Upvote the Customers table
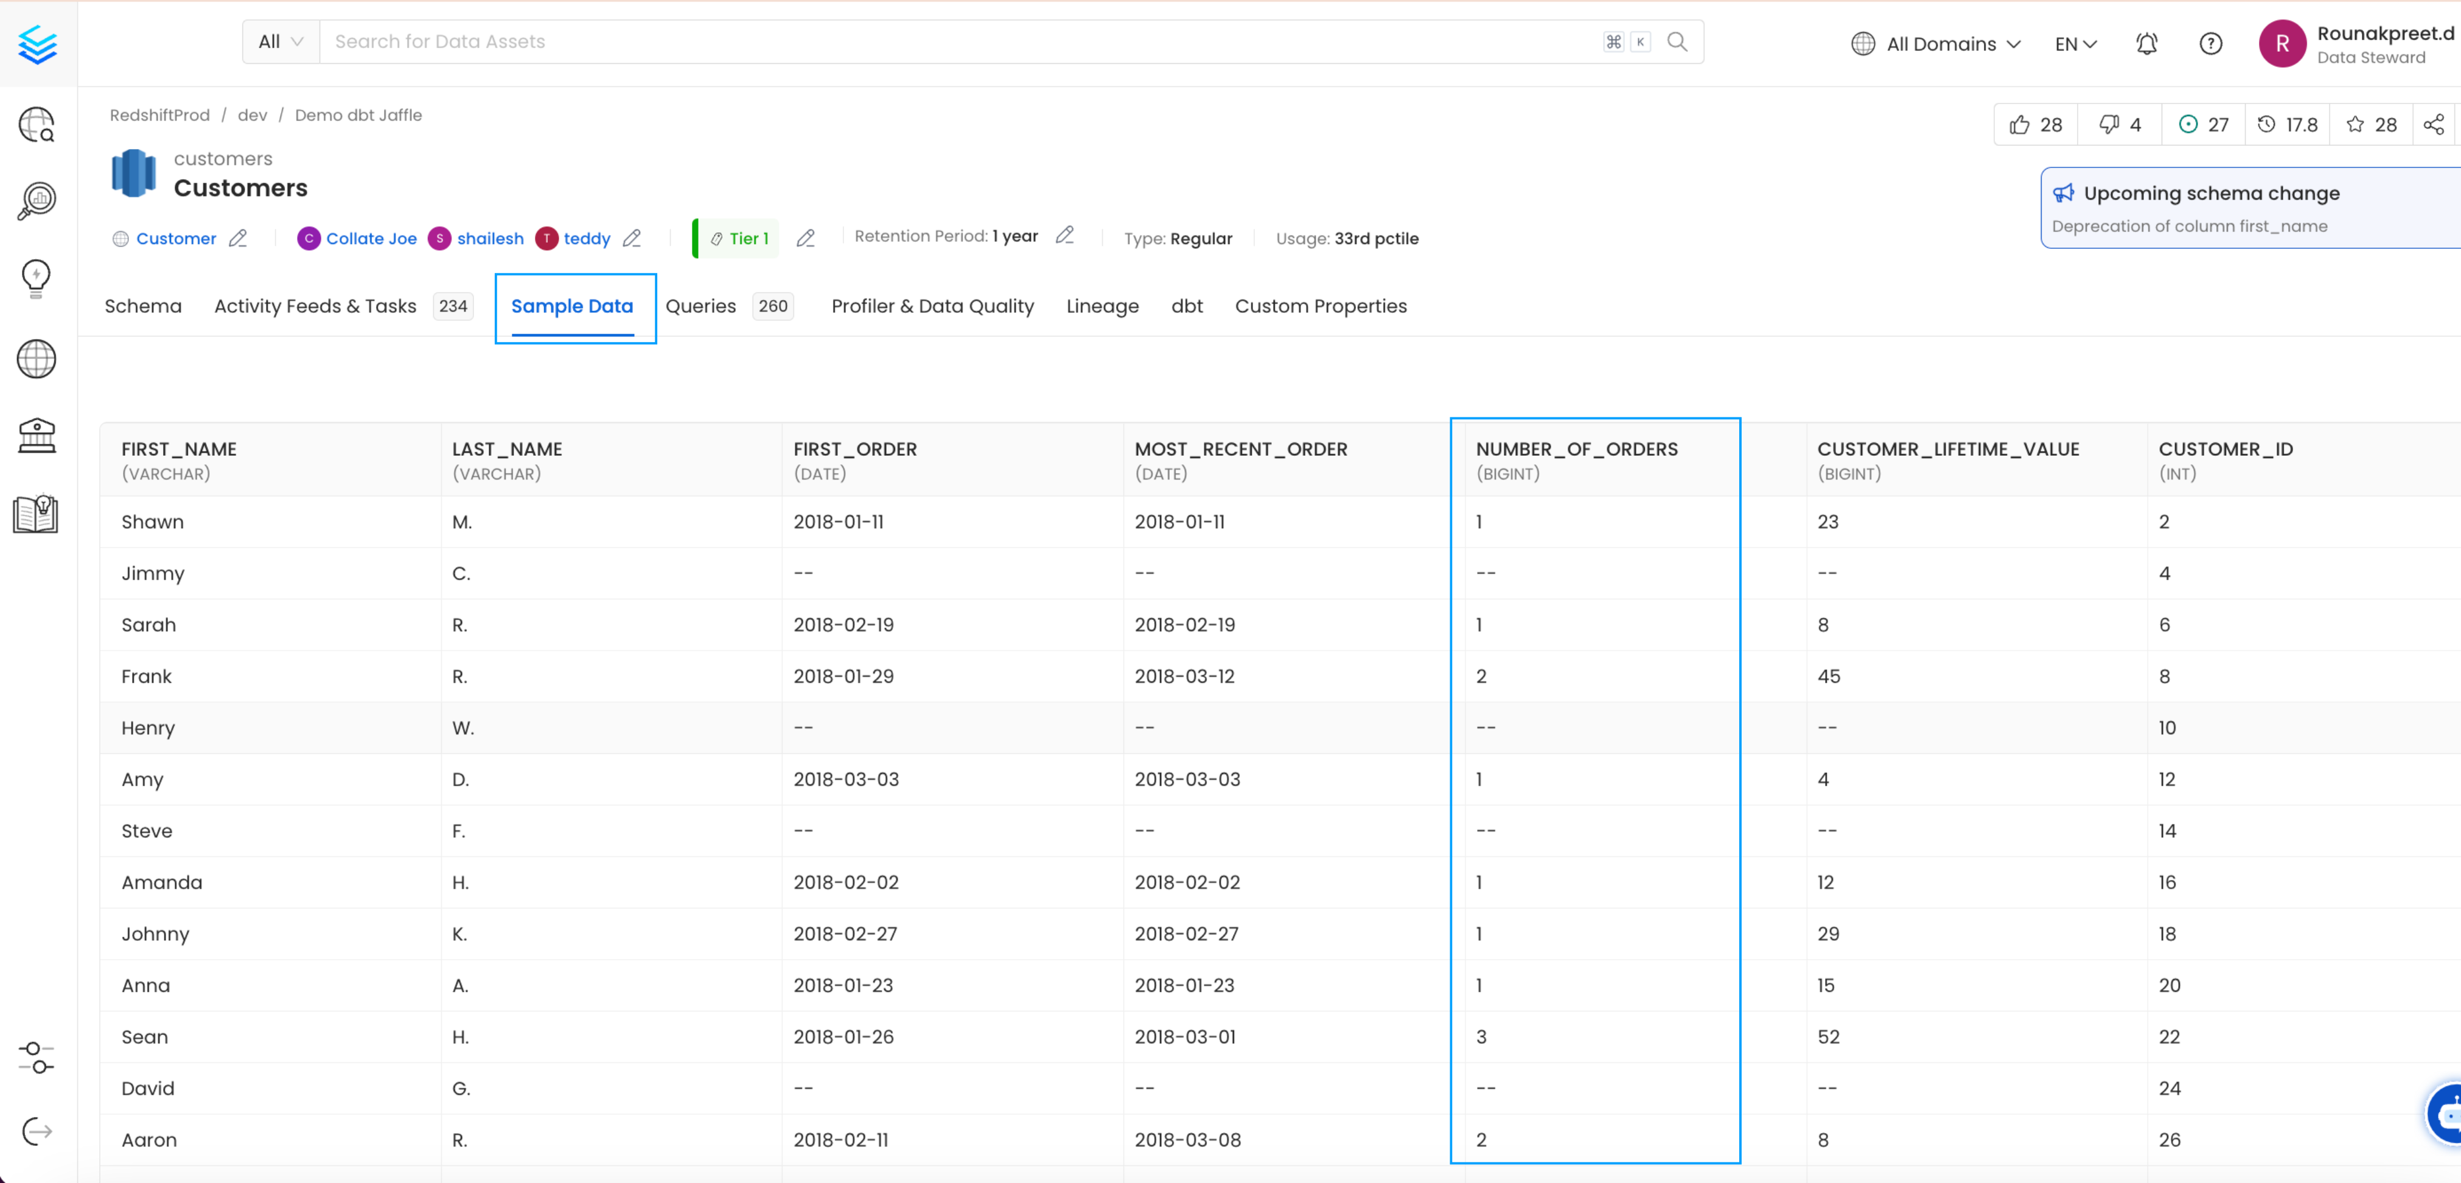The width and height of the screenshot is (2461, 1183). 2020,124
